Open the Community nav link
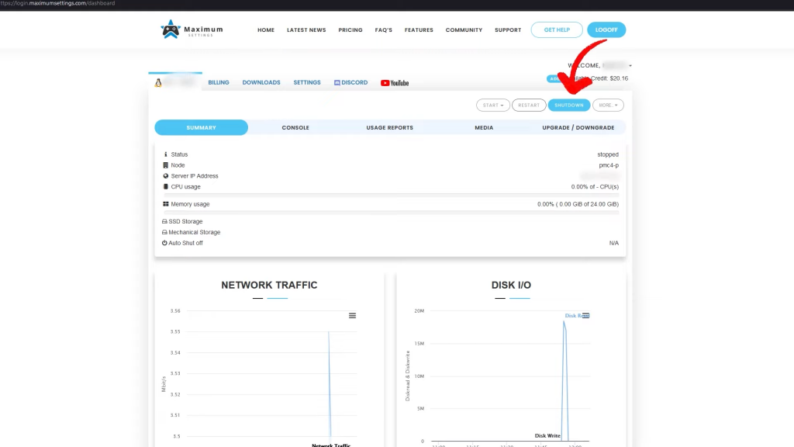 click(464, 30)
